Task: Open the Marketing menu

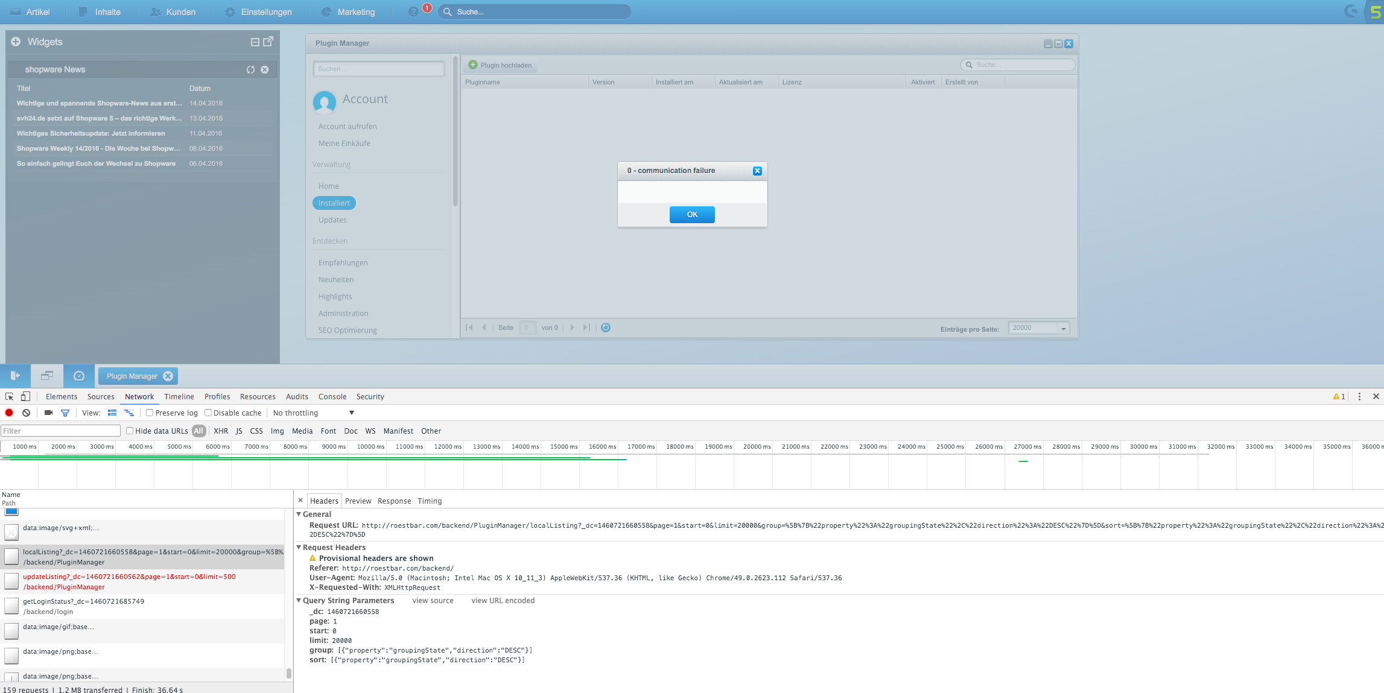Action: (348, 12)
